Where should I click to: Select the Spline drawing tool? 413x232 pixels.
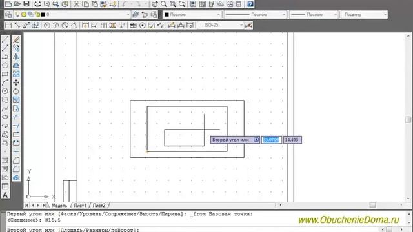coord(5,108)
